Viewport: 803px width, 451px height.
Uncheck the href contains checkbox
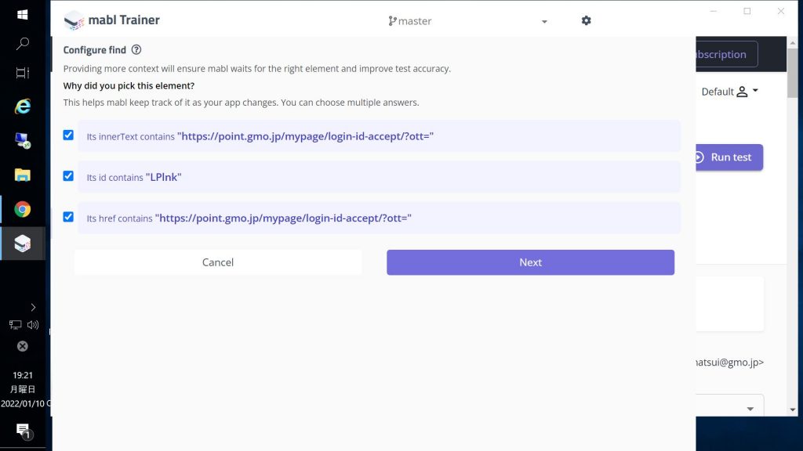click(x=68, y=217)
